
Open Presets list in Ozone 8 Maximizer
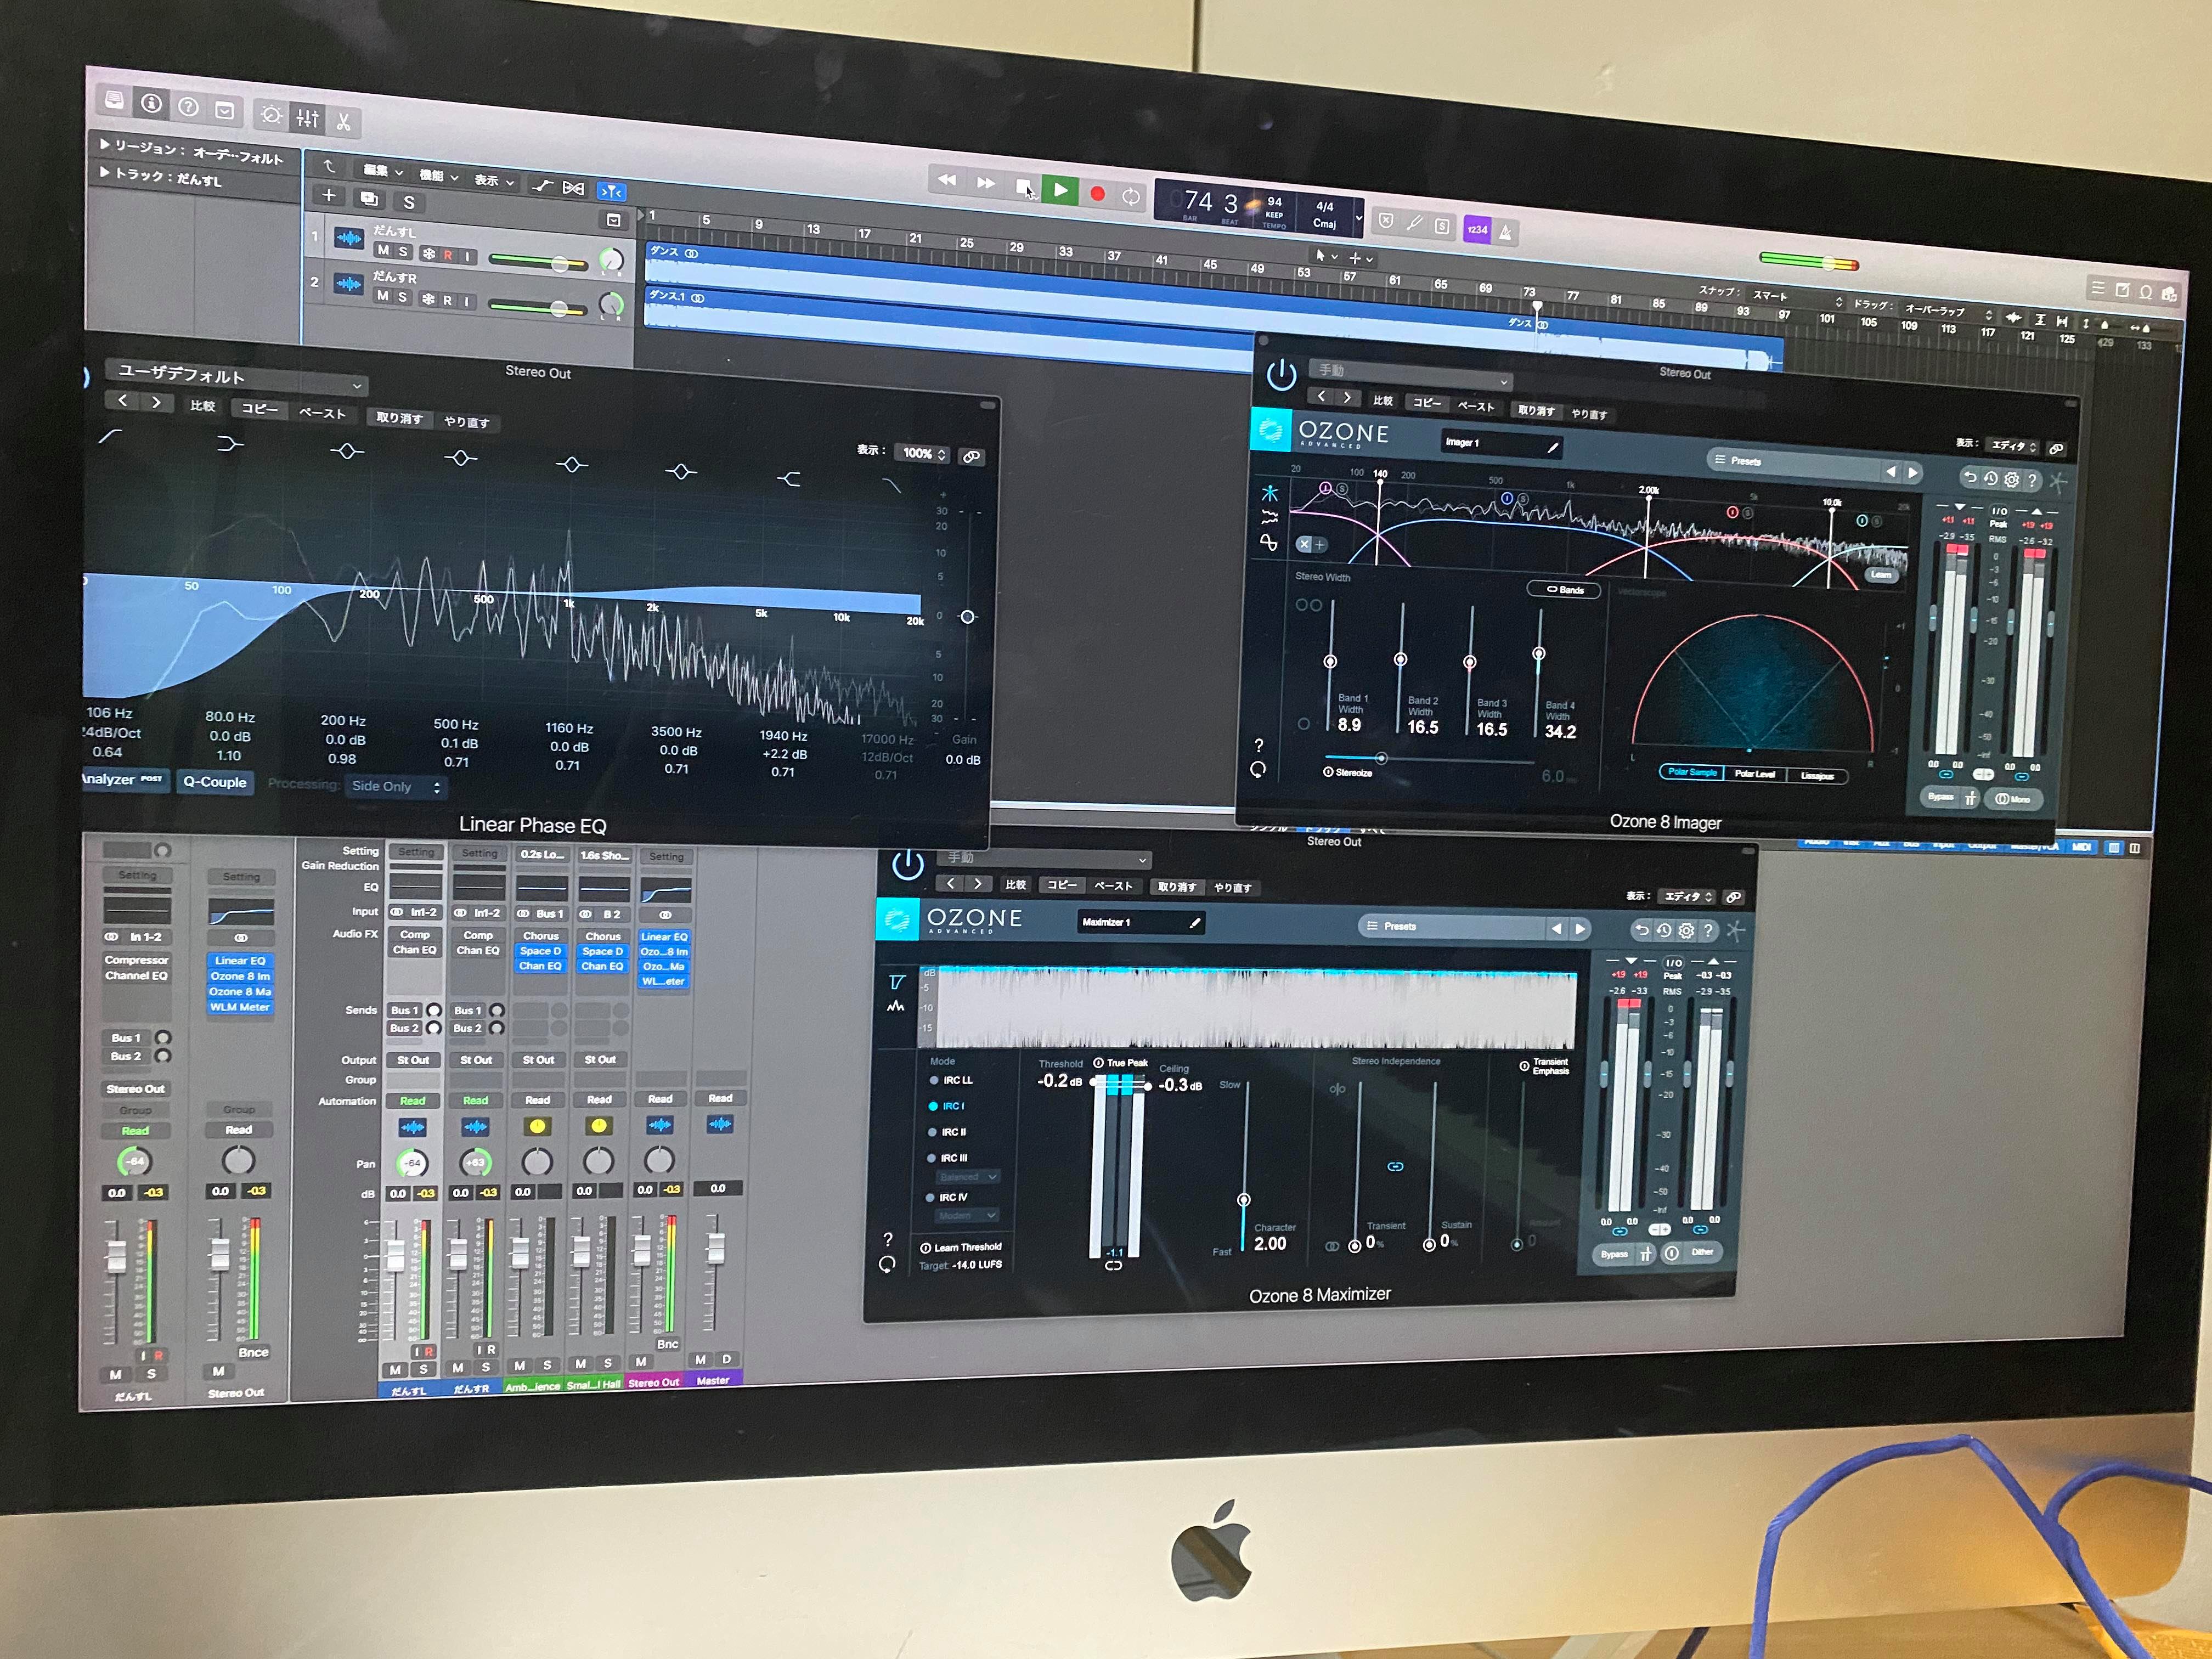click(1453, 927)
